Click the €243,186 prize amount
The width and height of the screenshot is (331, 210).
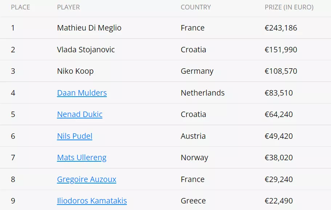pos(281,28)
